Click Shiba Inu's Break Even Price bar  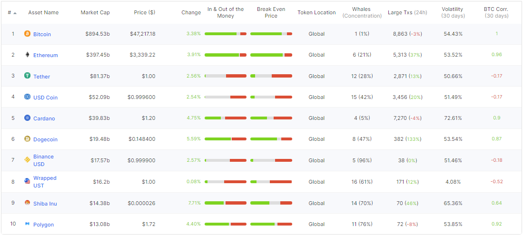tap(271, 203)
